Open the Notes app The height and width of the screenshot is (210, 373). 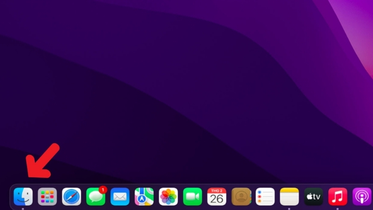point(290,196)
